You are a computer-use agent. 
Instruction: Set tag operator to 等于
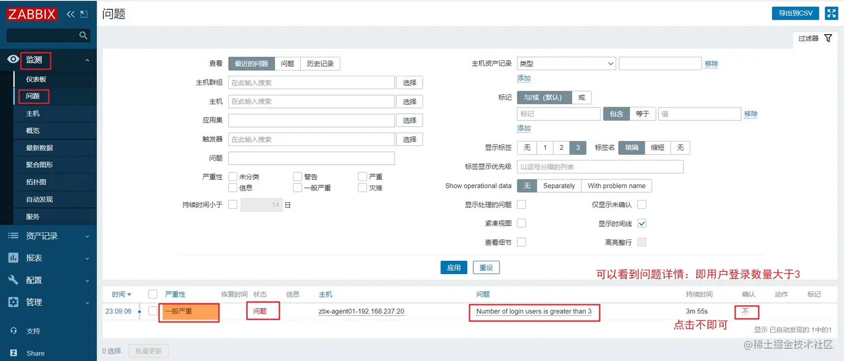pos(643,114)
